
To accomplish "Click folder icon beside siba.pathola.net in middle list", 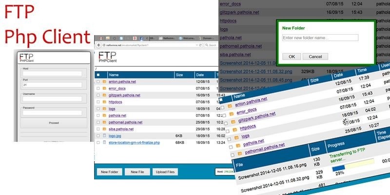I will (104, 129).
